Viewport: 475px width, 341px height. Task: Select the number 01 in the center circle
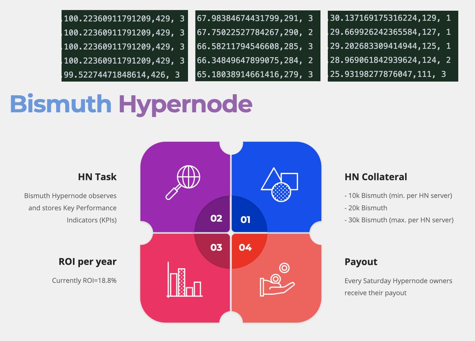tap(245, 220)
